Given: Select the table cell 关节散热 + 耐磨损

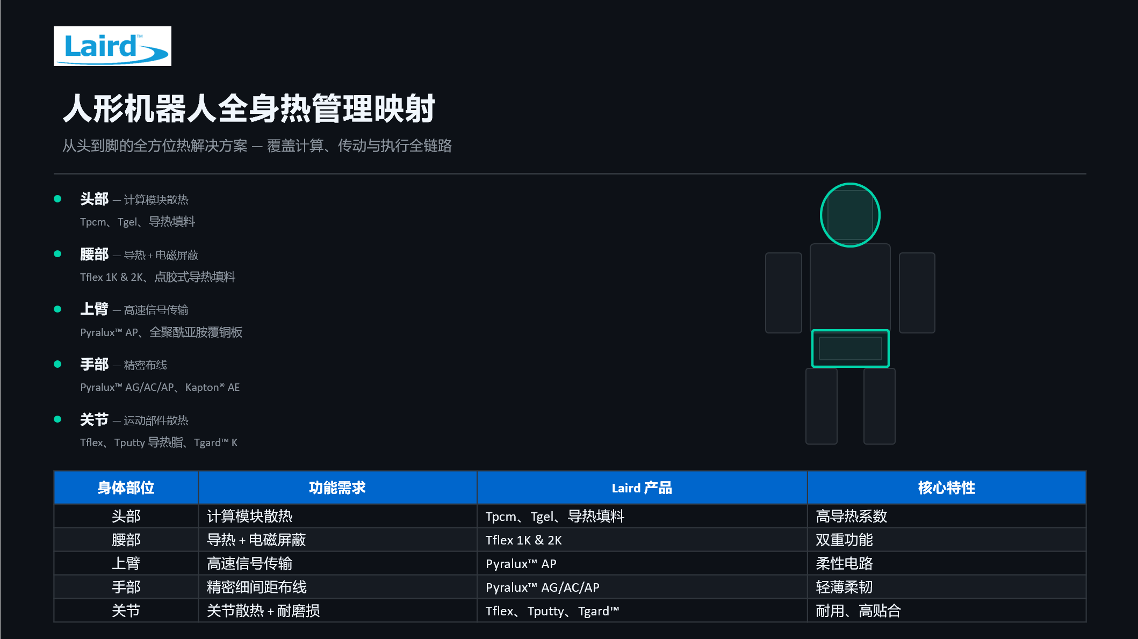Looking at the screenshot, I should (x=337, y=611).
